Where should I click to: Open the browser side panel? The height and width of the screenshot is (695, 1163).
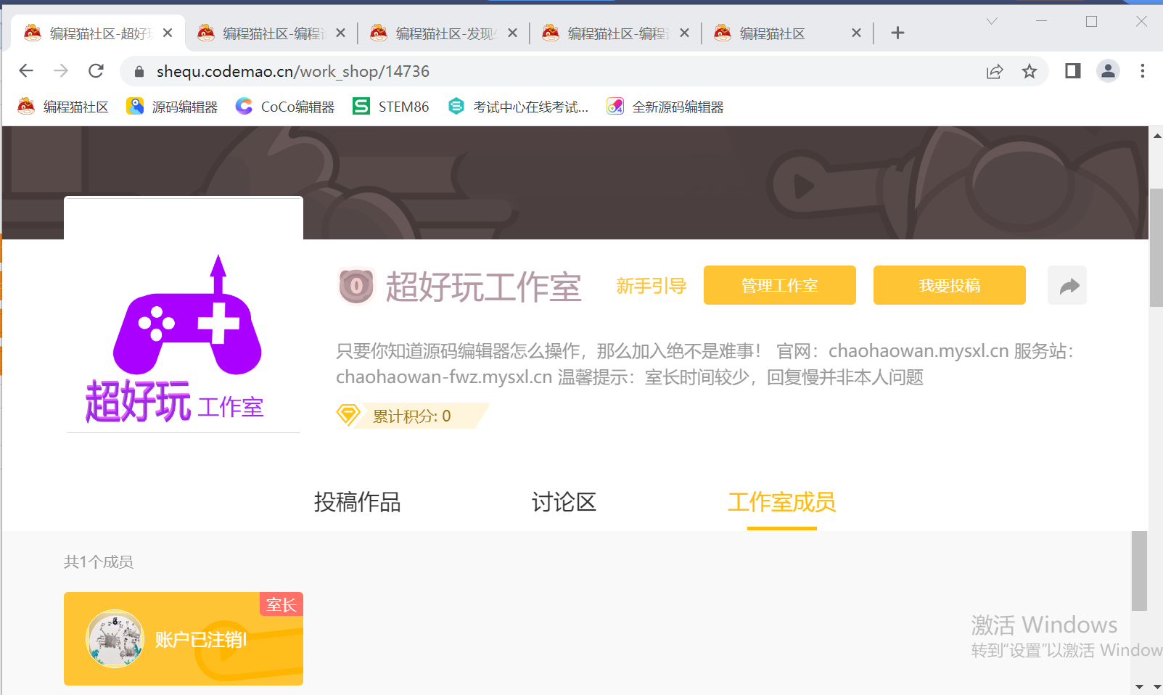coord(1073,71)
